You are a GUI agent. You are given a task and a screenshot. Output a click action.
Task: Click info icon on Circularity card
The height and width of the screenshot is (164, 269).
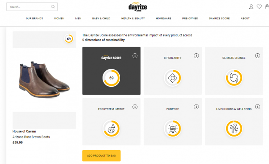click(196, 56)
